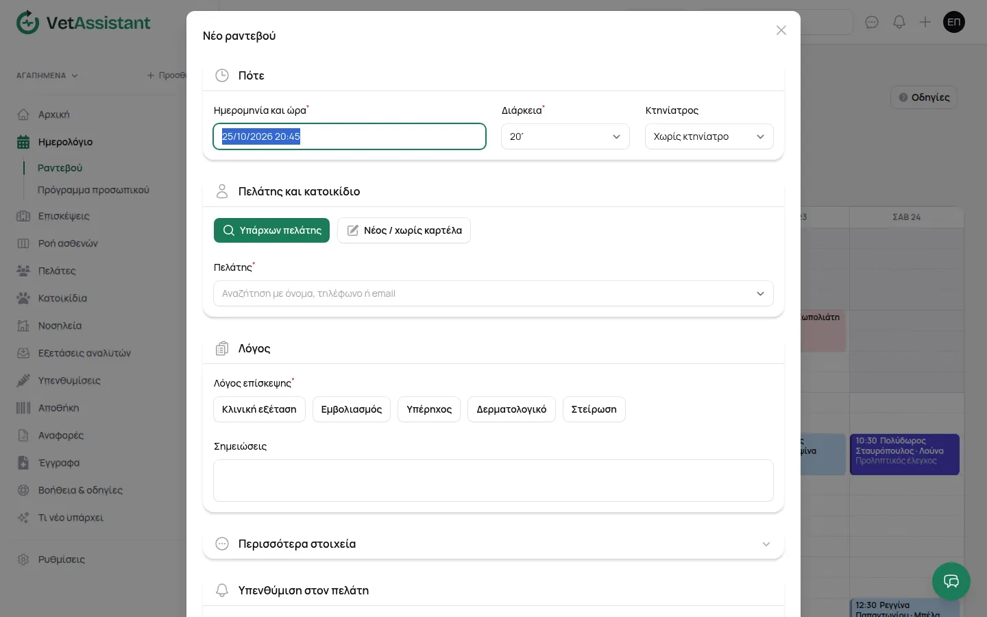Close the Νέο ραντεβού dialog

[781, 30]
